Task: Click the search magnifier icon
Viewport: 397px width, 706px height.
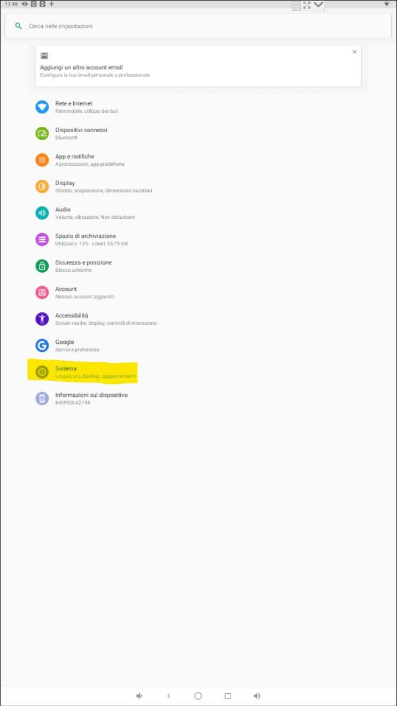Action: pos(19,26)
